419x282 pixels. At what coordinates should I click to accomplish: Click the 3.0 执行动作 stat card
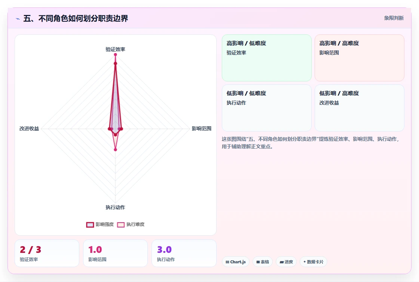click(184, 253)
